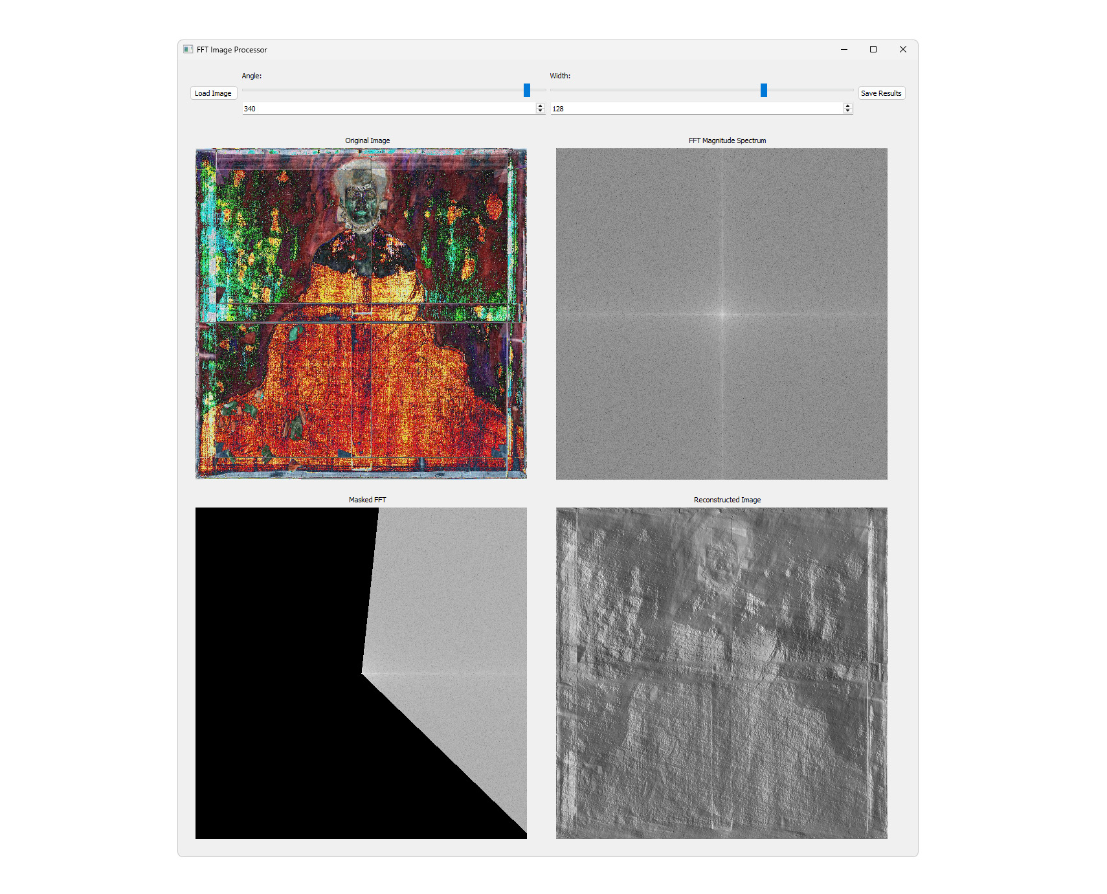Image resolution: width=1107 pixels, height=894 pixels.
Task: Increase Width with the spinbox up arrow
Action: (x=847, y=106)
